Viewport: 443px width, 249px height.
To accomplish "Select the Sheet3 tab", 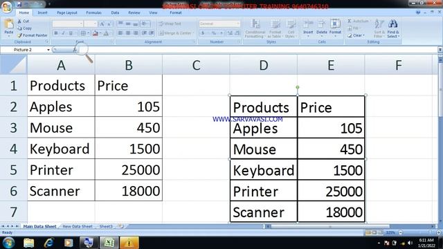I will [x=106, y=226].
